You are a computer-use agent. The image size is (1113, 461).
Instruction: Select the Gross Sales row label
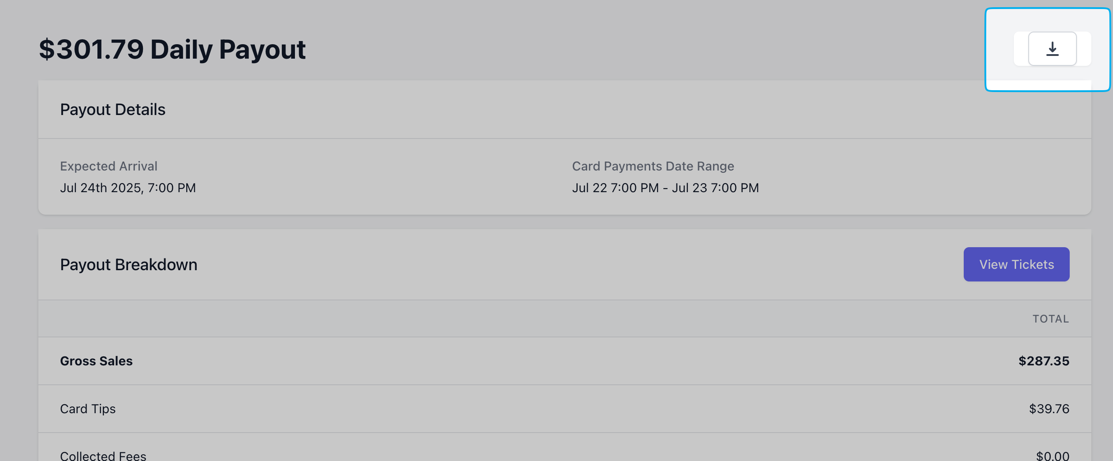pyautogui.click(x=96, y=361)
